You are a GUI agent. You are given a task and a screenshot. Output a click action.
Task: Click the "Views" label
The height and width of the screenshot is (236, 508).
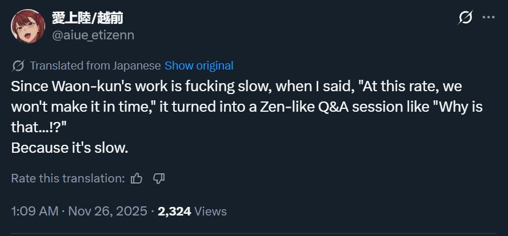[x=210, y=211]
